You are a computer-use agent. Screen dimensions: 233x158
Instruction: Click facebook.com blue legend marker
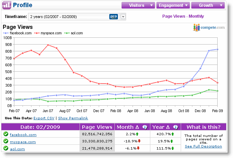[6, 33]
